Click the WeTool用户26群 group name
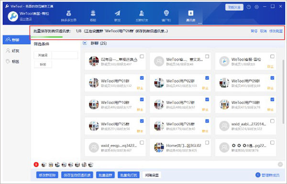 coord(180,124)
